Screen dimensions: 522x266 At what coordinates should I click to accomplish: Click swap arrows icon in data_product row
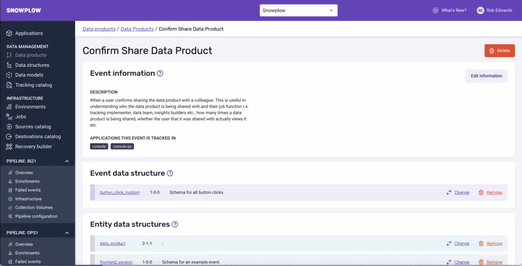[449, 244]
